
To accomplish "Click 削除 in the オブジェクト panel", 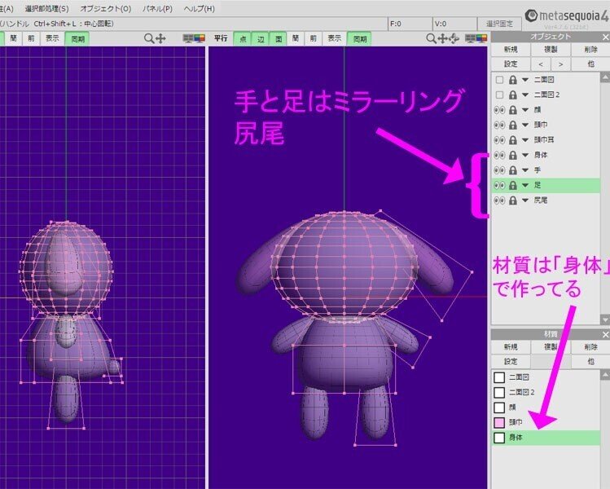I will [590, 50].
